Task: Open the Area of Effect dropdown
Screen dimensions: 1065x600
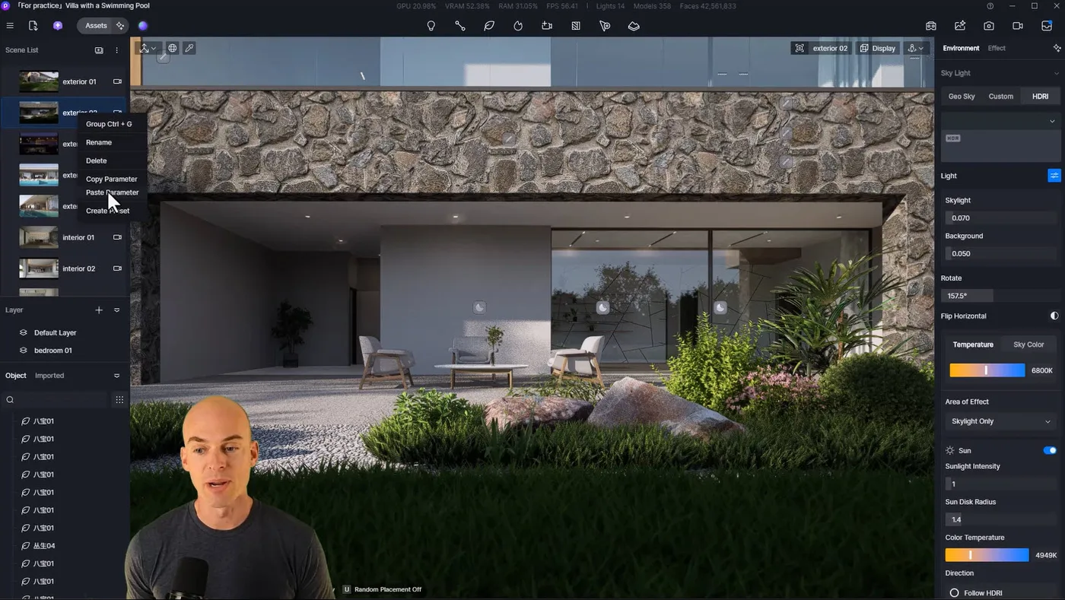Action: pos(1000,421)
